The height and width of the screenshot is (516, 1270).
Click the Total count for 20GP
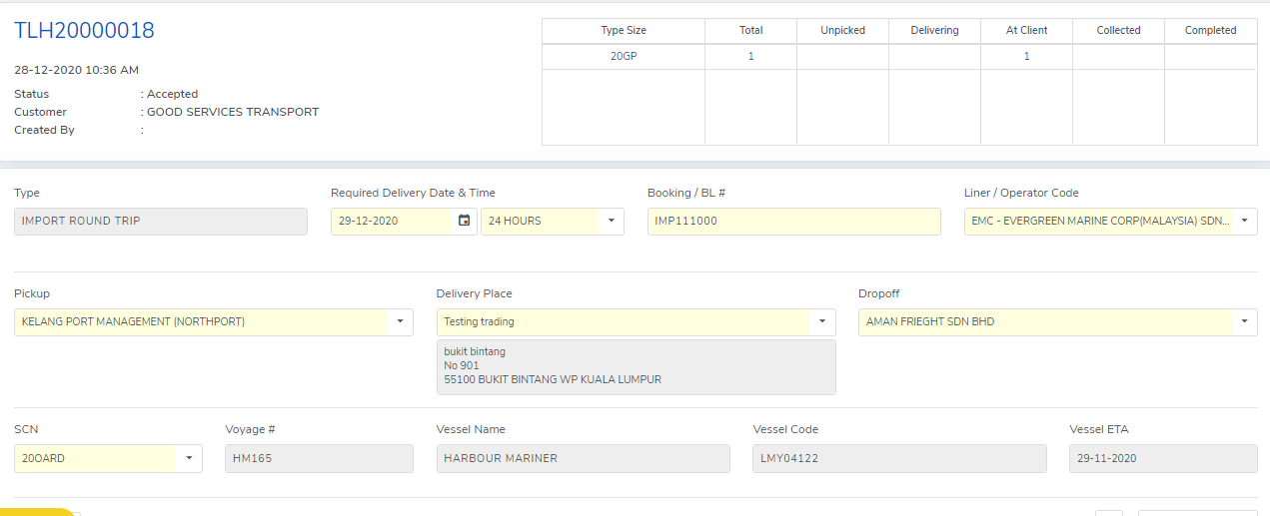coord(750,57)
